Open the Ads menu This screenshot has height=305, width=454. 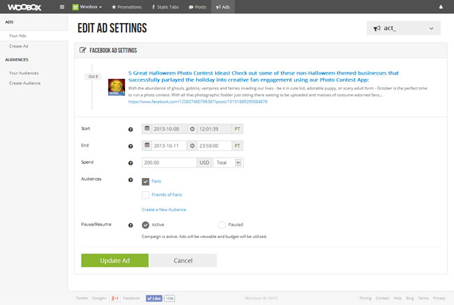pyautogui.click(x=223, y=7)
